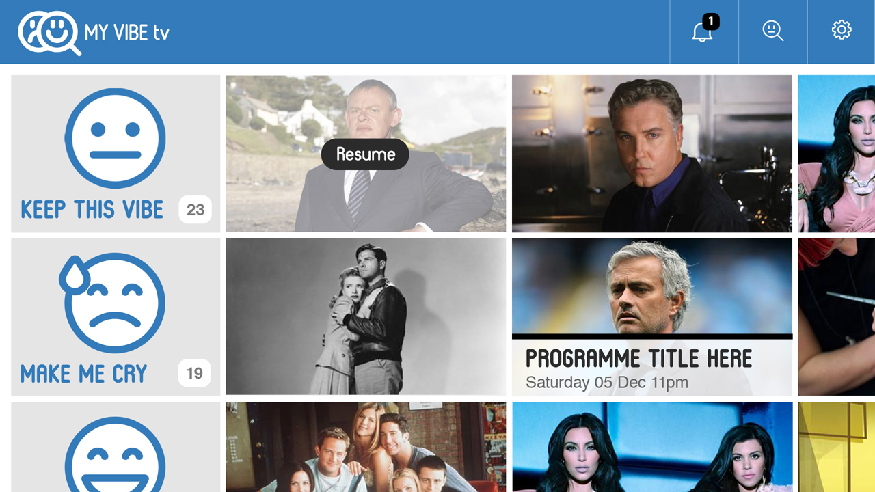Viewport: 875px width, 492px height.
Task: Click the 19 count badge
Action: [195, 373]
